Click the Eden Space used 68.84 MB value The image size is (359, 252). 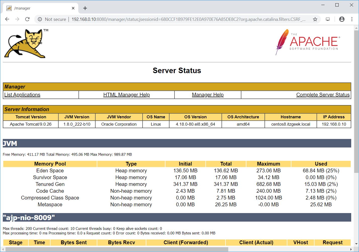(321, 171)
